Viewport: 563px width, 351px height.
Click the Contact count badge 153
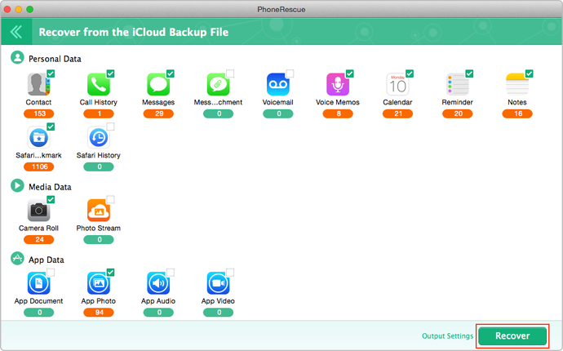39,113
